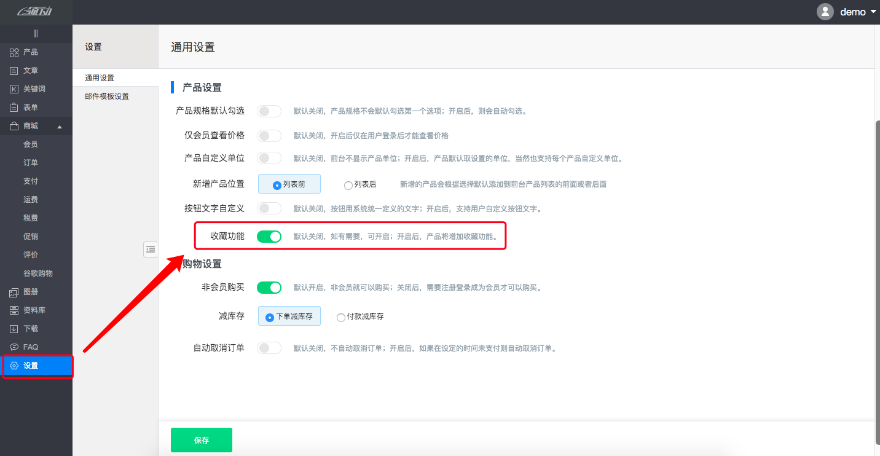Choose 付款减库存 for stock deduction
The image size is (880, 456).
341,317
